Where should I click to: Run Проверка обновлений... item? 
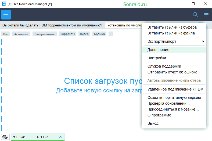[x=168, y=103]
